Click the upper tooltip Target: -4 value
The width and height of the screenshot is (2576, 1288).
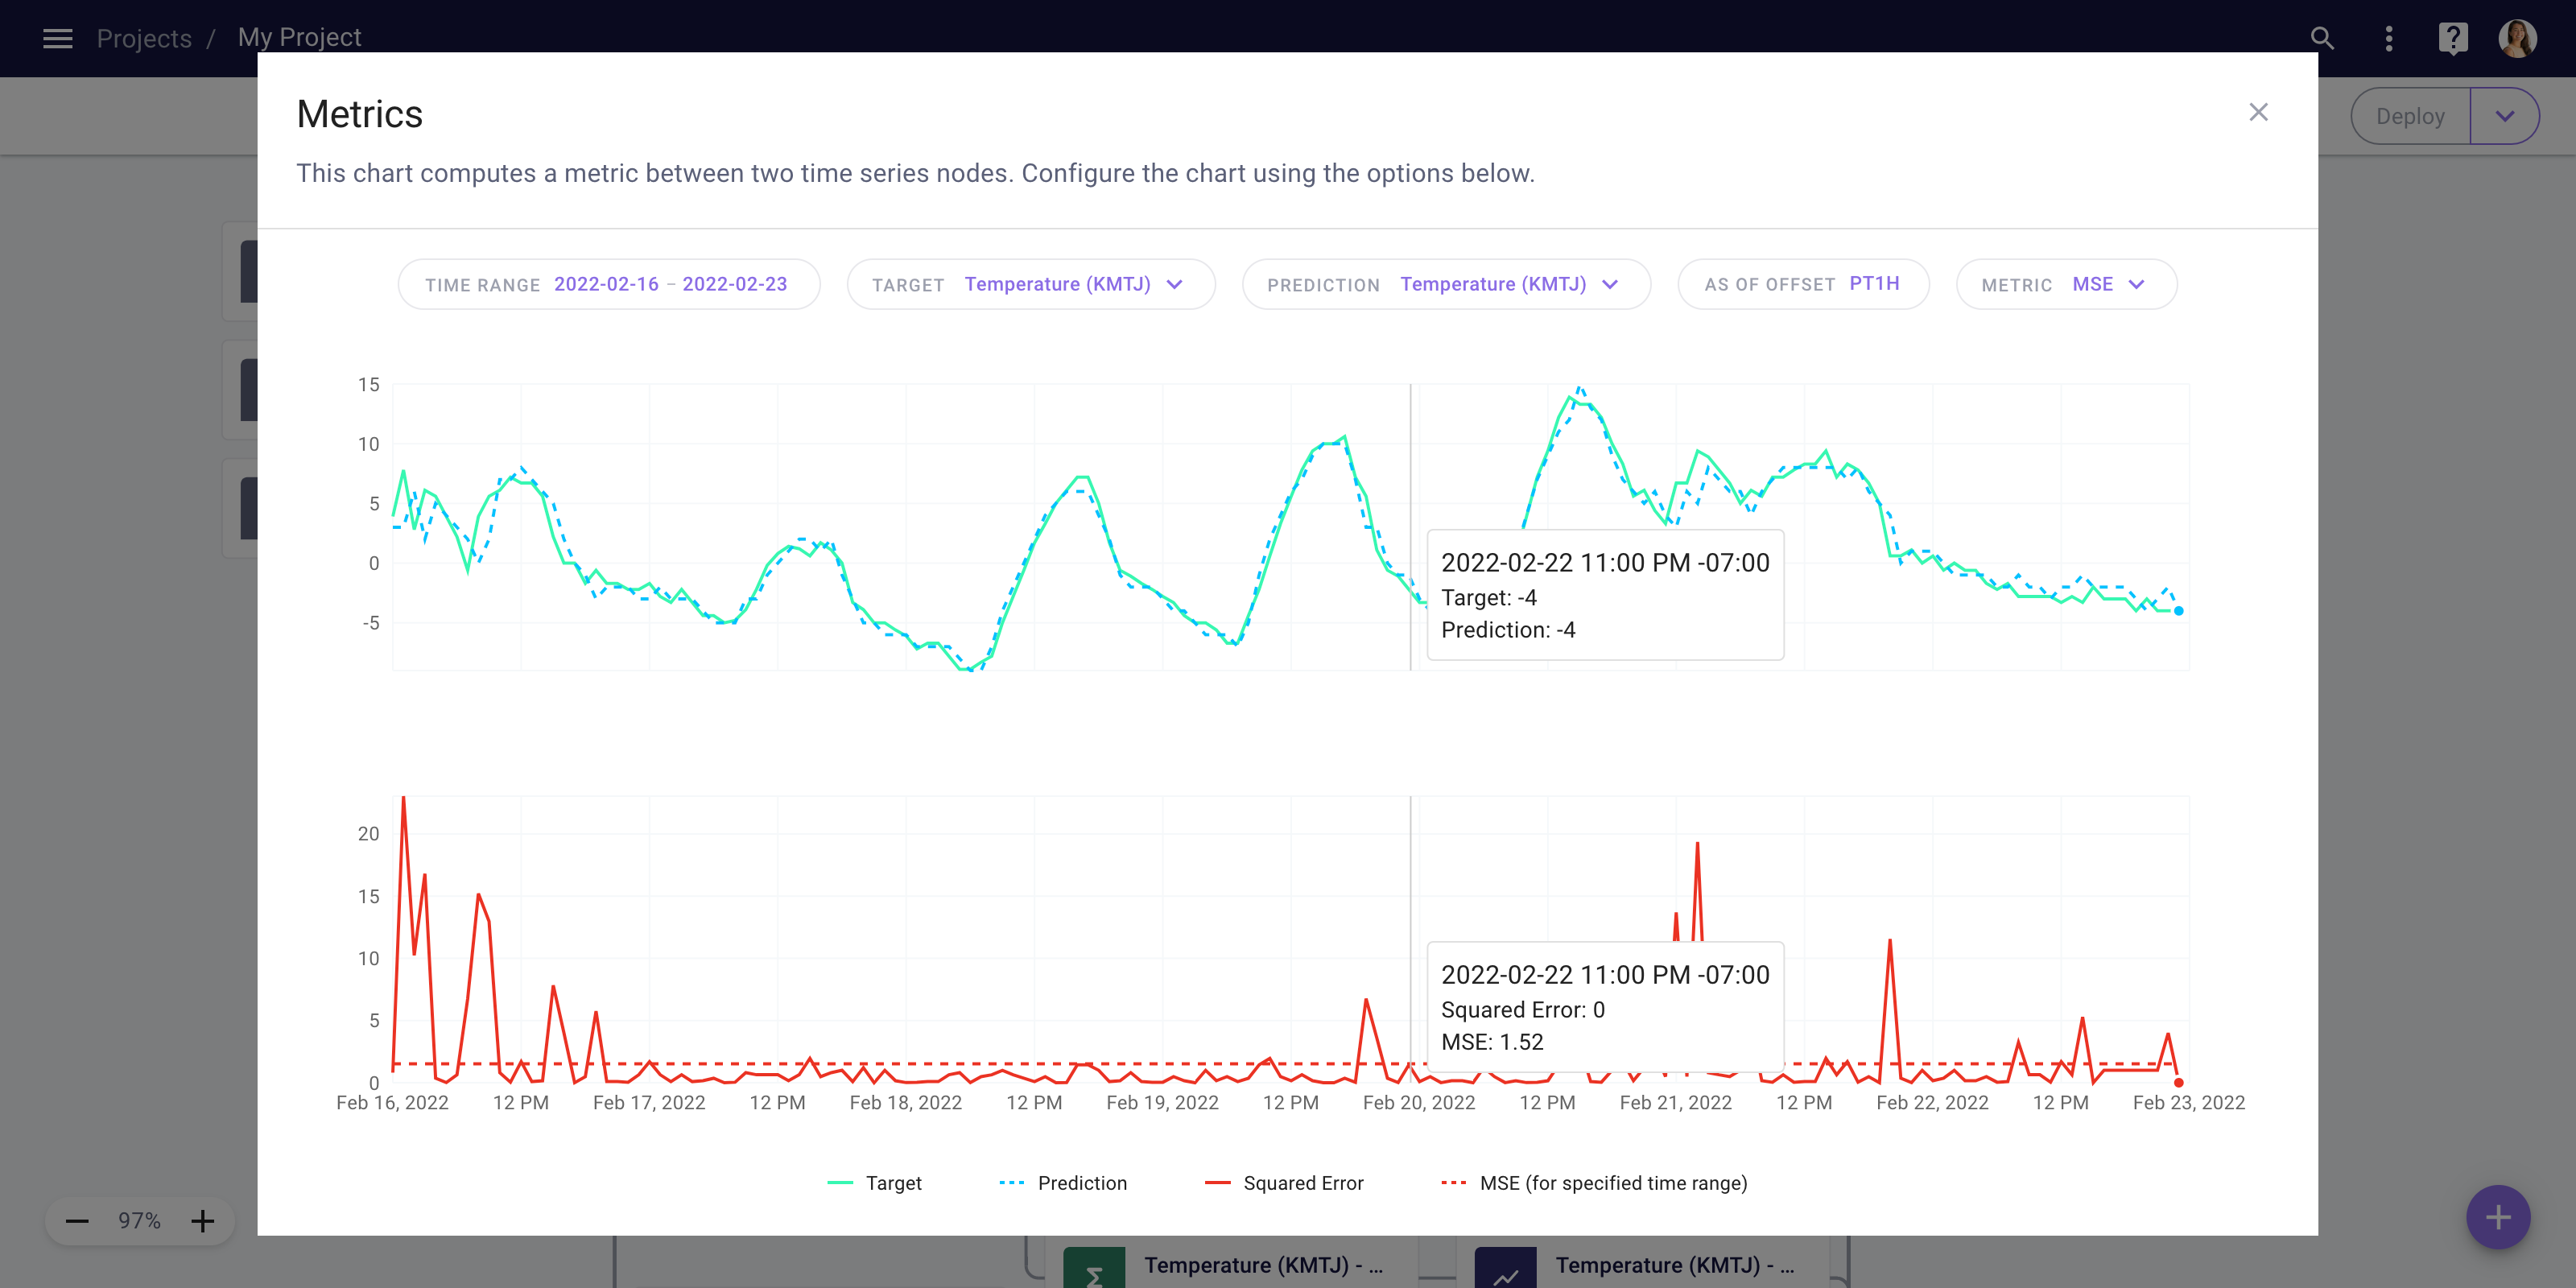pos(1489,597)
